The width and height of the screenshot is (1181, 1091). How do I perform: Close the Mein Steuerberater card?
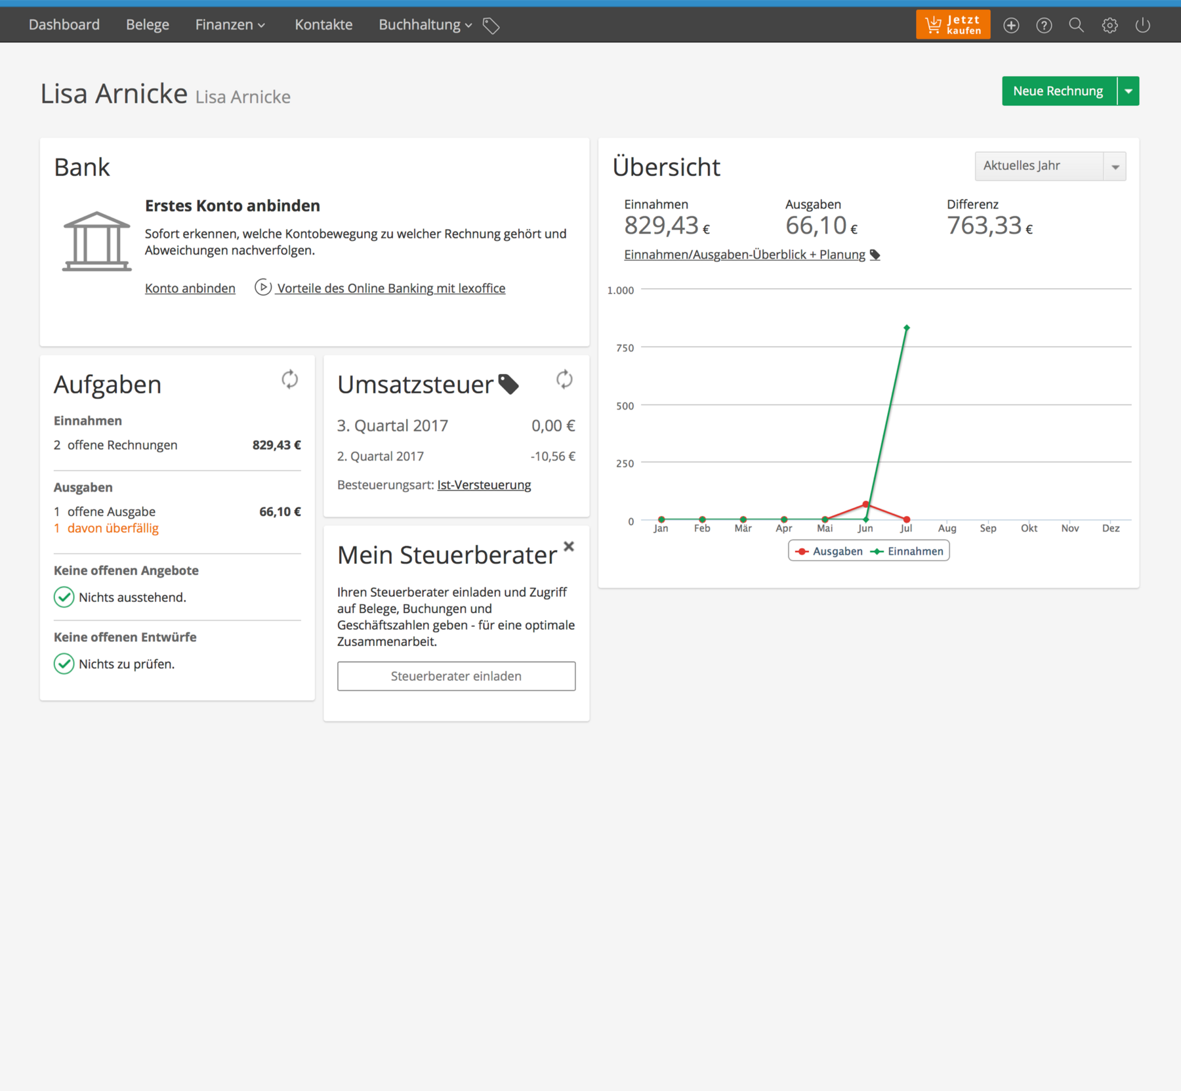tap(569, 546)
